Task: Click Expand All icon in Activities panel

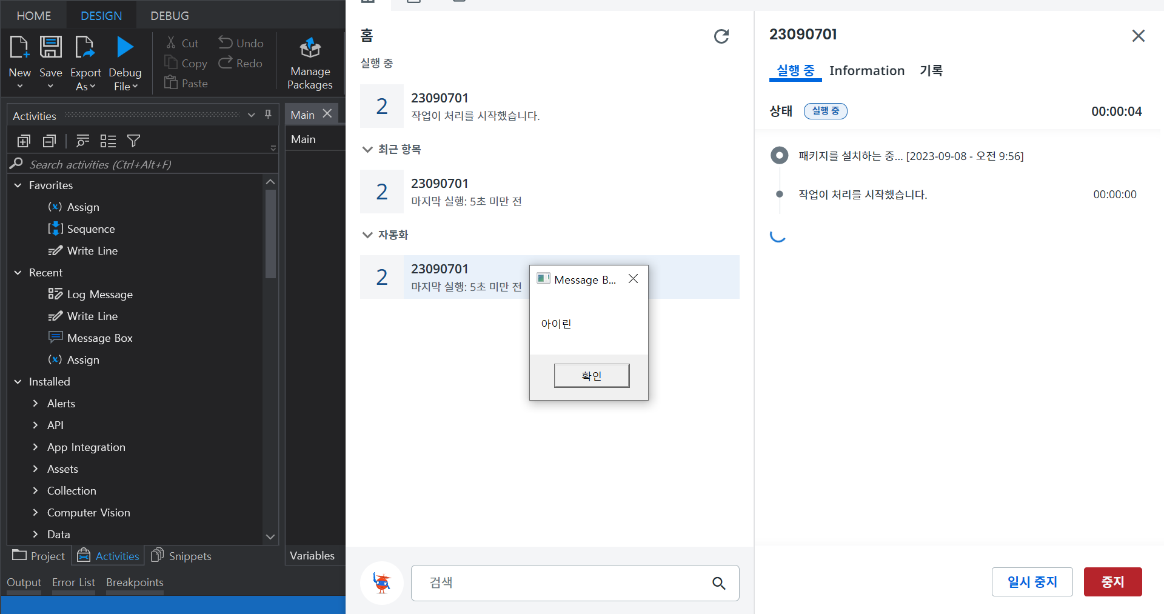Action: 24,141
